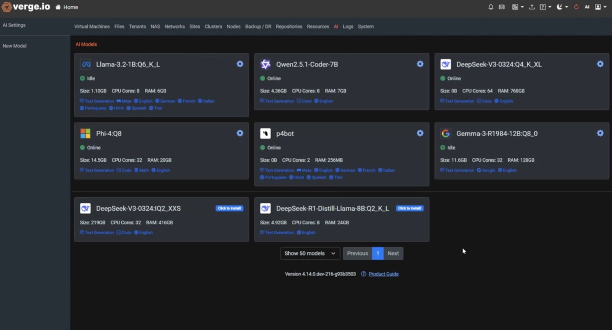612x330 pixels.
Task: Click New Model in the sidebar
Action: 14,46
